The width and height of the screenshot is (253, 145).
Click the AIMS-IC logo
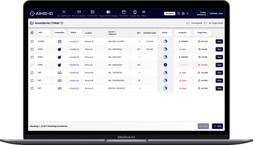point(41,14)
